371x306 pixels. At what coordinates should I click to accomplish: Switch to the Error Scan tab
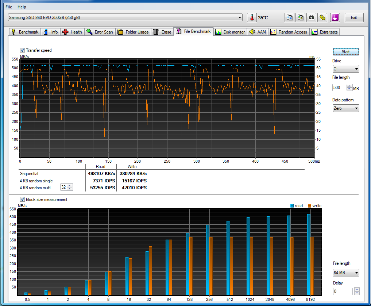pyautogui.click(x=100, y=32)
